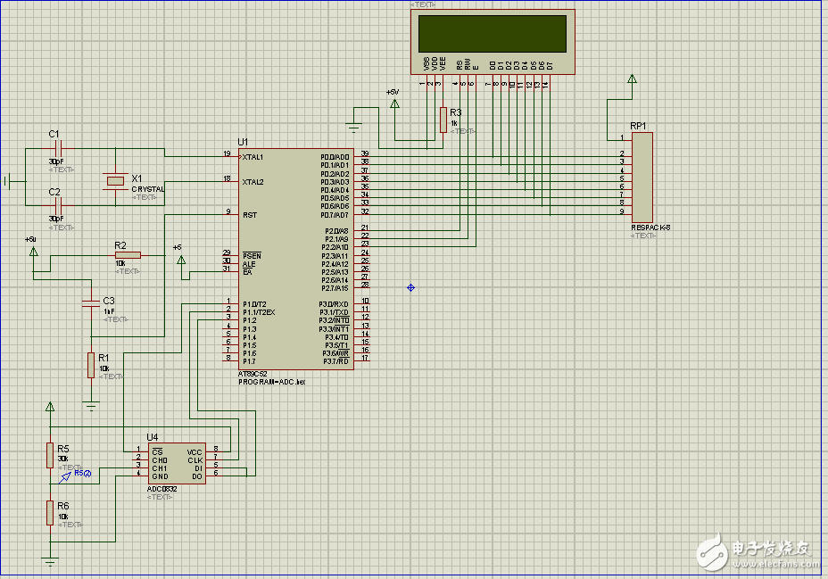
Task: Click the blue origin marker on canvas
Action: [x=410, y=287]
